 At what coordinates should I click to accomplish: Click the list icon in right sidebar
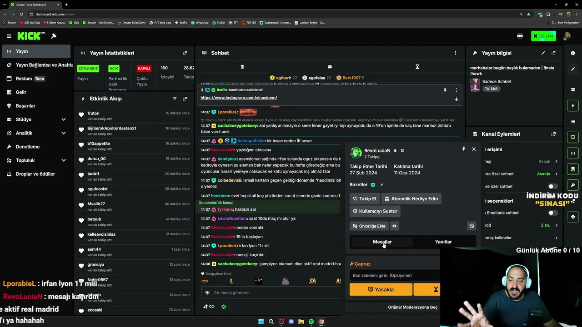pos(573,122)
